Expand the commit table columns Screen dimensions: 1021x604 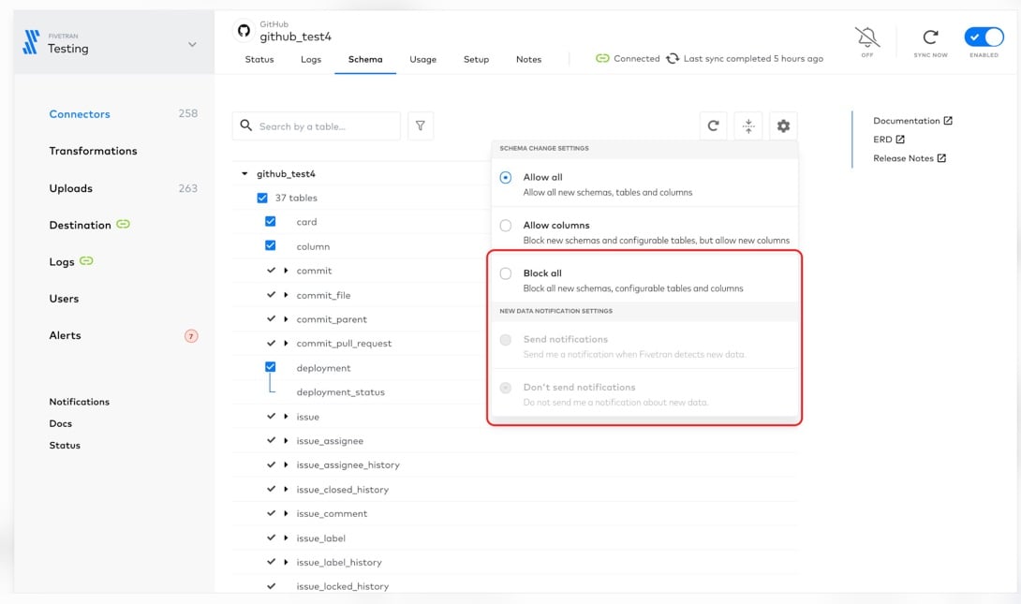pyautogui.click(x=286, y=270)
